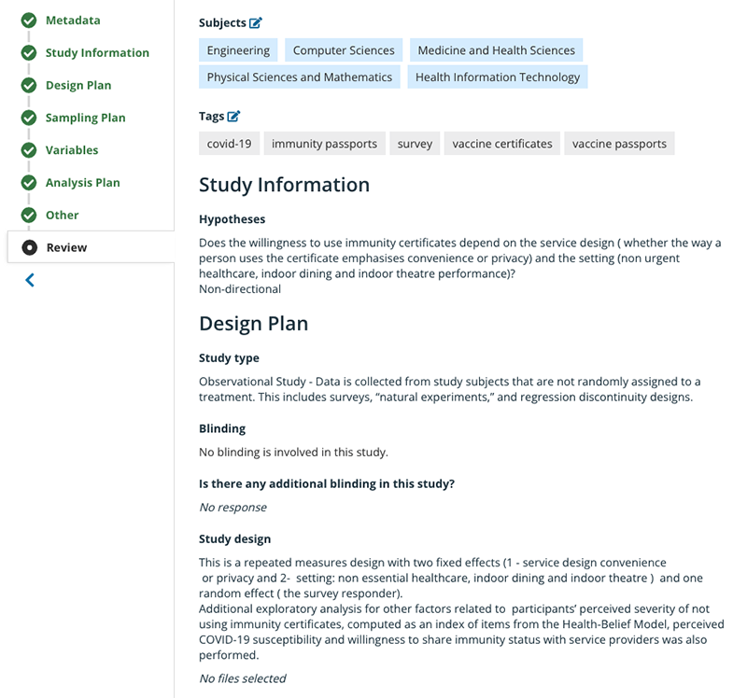Collapse the sidebar with the left chevron

pyautogui.click(x=30, y=280)
